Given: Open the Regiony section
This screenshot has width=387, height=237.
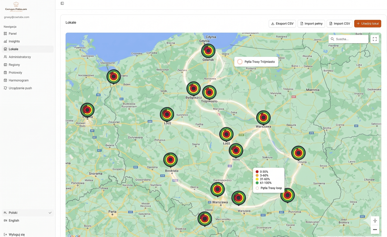Looking at the screenshot, I should pyautogui.click(x=28, y=65).
